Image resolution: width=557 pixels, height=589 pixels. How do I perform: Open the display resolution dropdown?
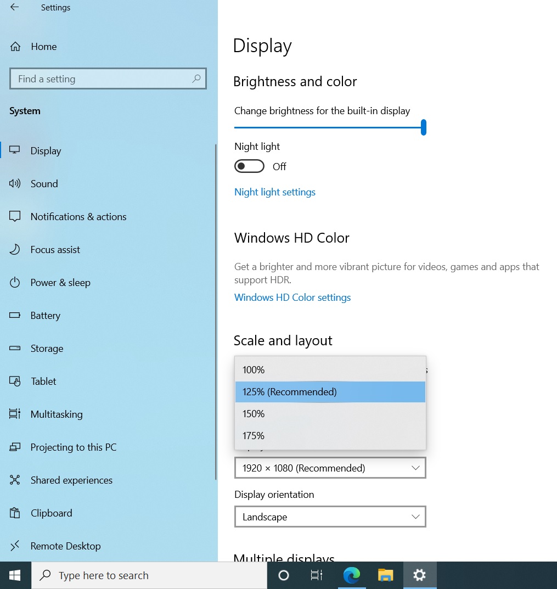pyautogui.click(x=330, y=468)
